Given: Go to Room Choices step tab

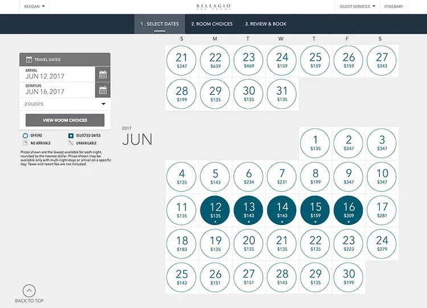Looking at the screenshot, I should coord(212,24).
